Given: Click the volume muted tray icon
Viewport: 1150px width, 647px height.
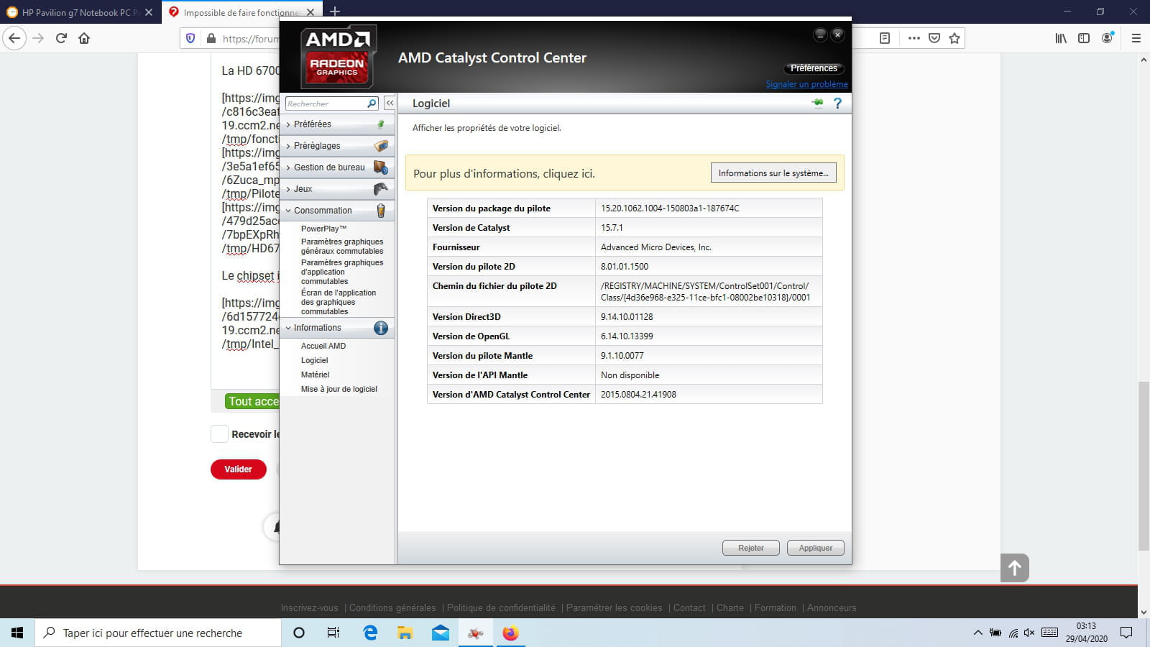Looking at the screenshot, I should click(x=1029, y=633).
